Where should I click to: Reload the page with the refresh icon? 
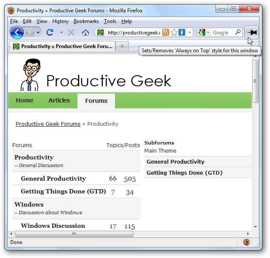pos(50,32)
